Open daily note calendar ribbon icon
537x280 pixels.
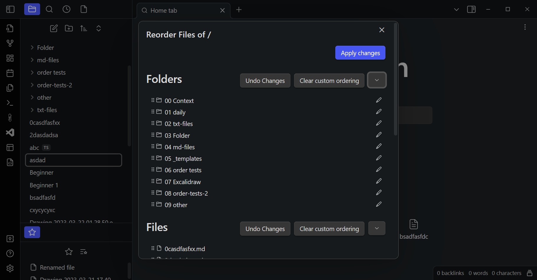click(10, 73)
